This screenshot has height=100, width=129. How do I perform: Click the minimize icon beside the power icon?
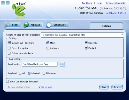coord(8,3)
